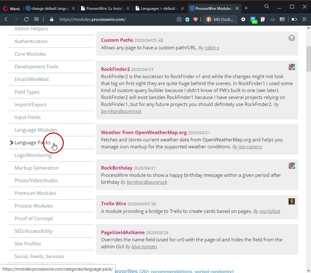311x273 pixels.
Task: Click the Trello Wire author avatar thumbnail
Action: pos(292,202)
